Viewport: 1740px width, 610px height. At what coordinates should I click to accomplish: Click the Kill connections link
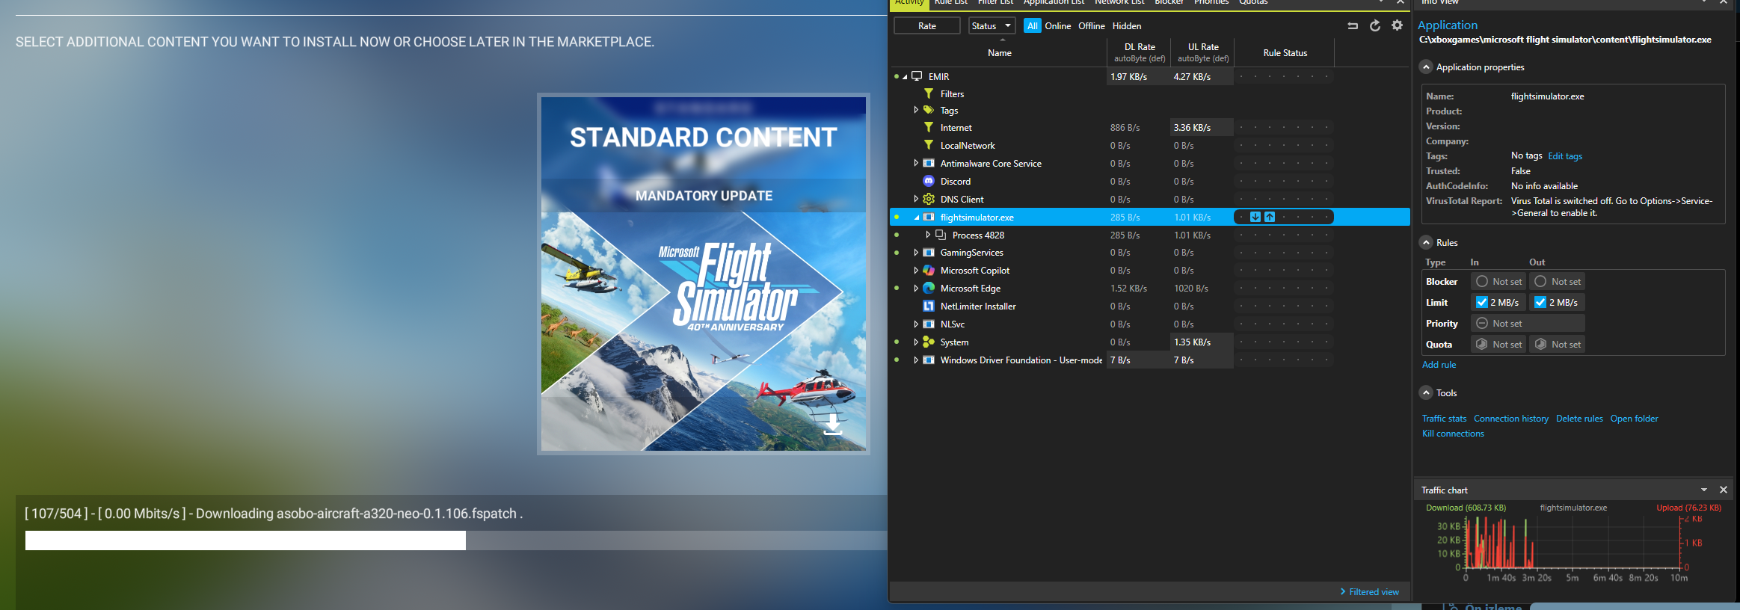point(1453,434)
